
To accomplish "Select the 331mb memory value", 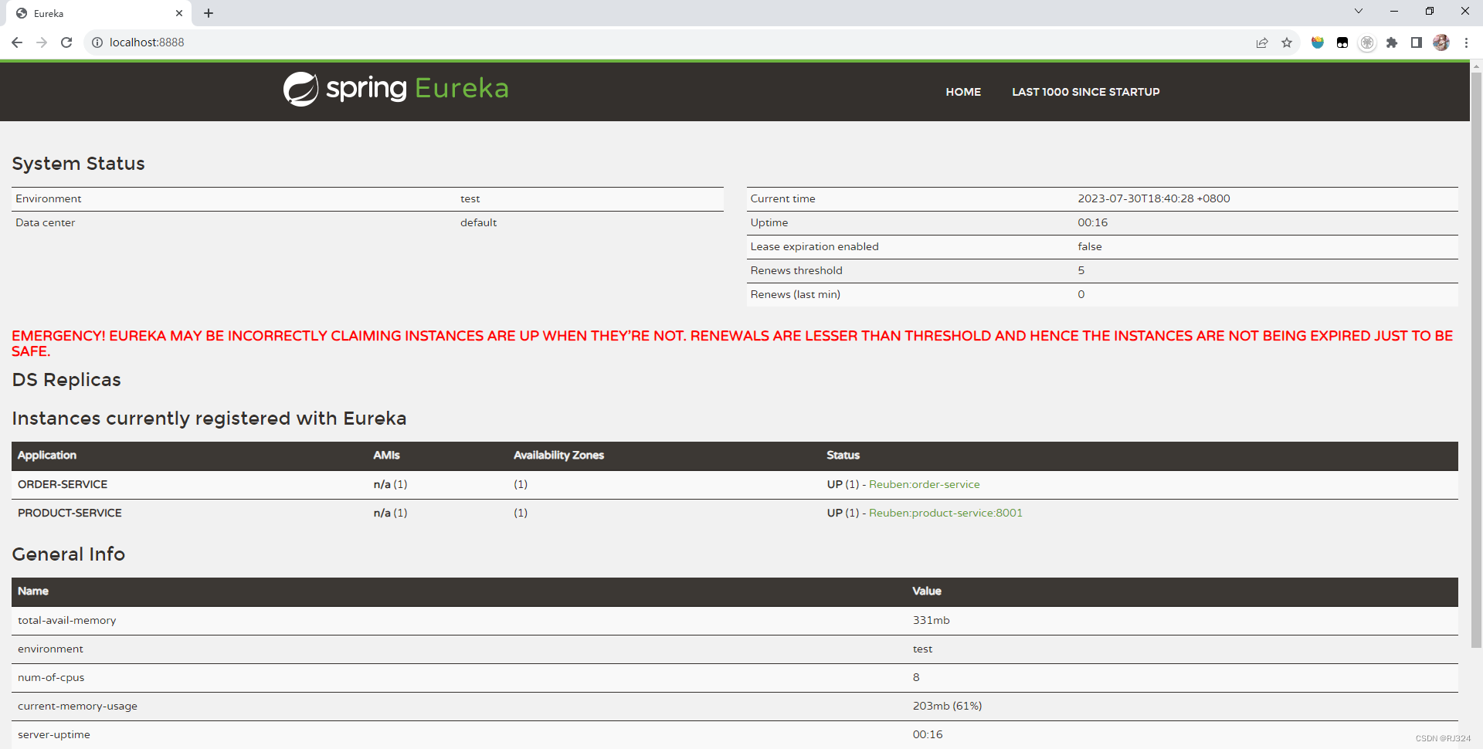I will tap(931, 620).
